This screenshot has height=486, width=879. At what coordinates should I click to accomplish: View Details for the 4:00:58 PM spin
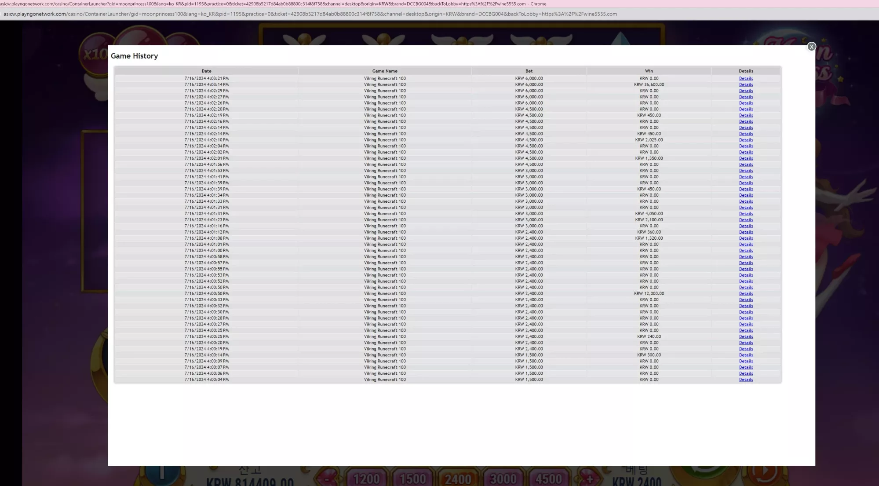746,257
